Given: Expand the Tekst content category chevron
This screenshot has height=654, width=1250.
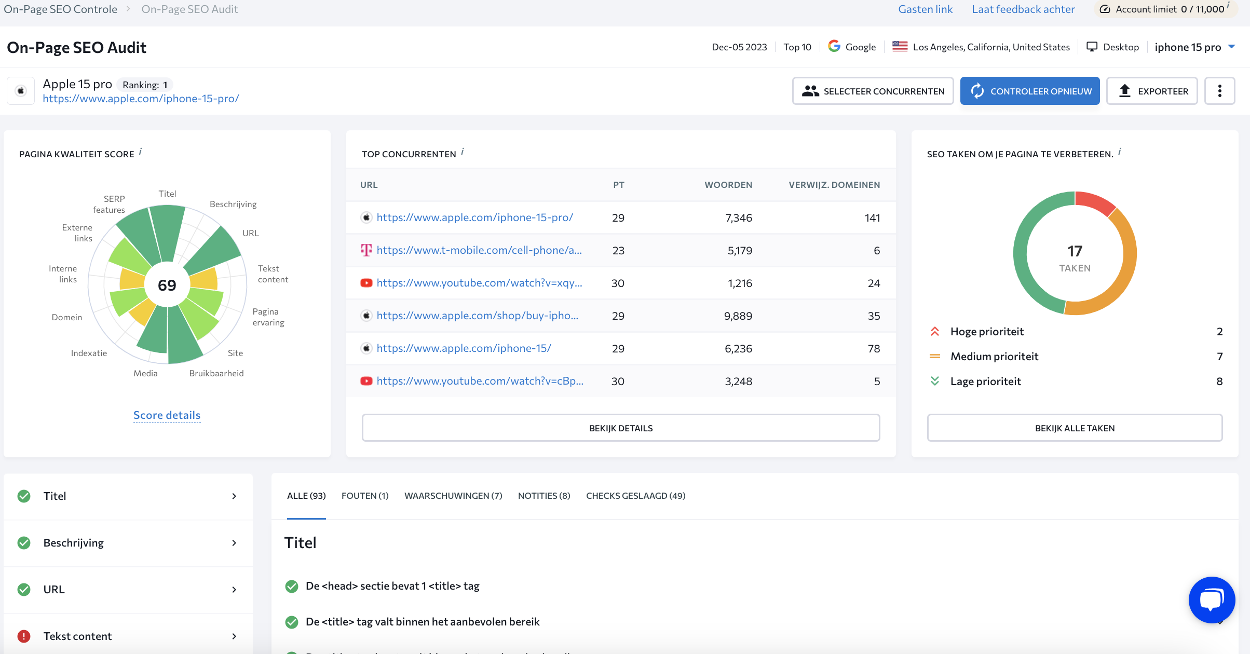Looking at the screenshot, I should coord(234,636).
